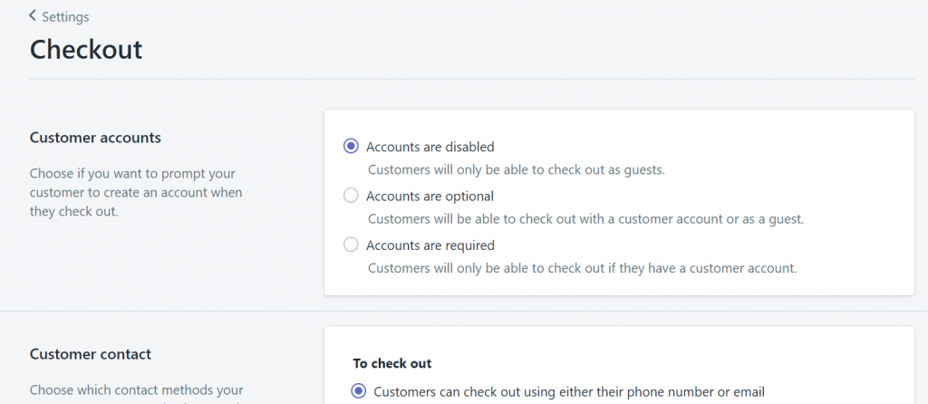Click the 'check out as guests' description text
The width and height of the screenshot is (928, 404).
coord(517,169)
